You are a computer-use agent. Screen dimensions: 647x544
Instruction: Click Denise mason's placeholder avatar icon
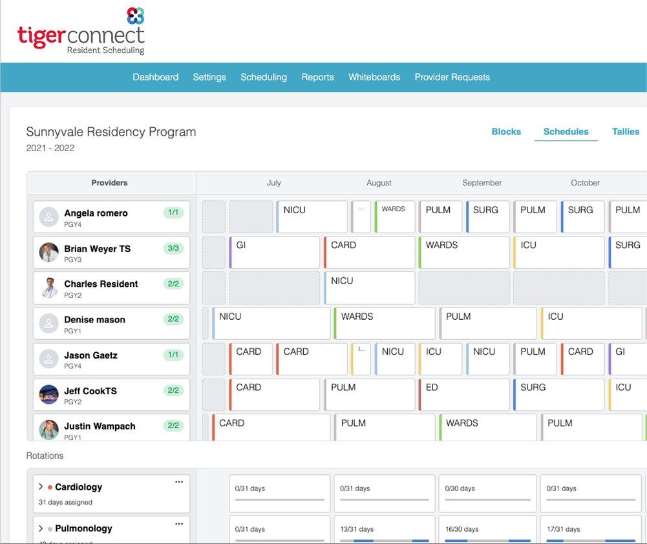point(49,324)
